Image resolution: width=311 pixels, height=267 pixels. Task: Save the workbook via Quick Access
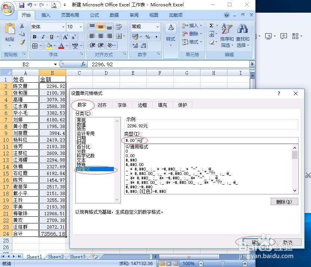[22, 5]
